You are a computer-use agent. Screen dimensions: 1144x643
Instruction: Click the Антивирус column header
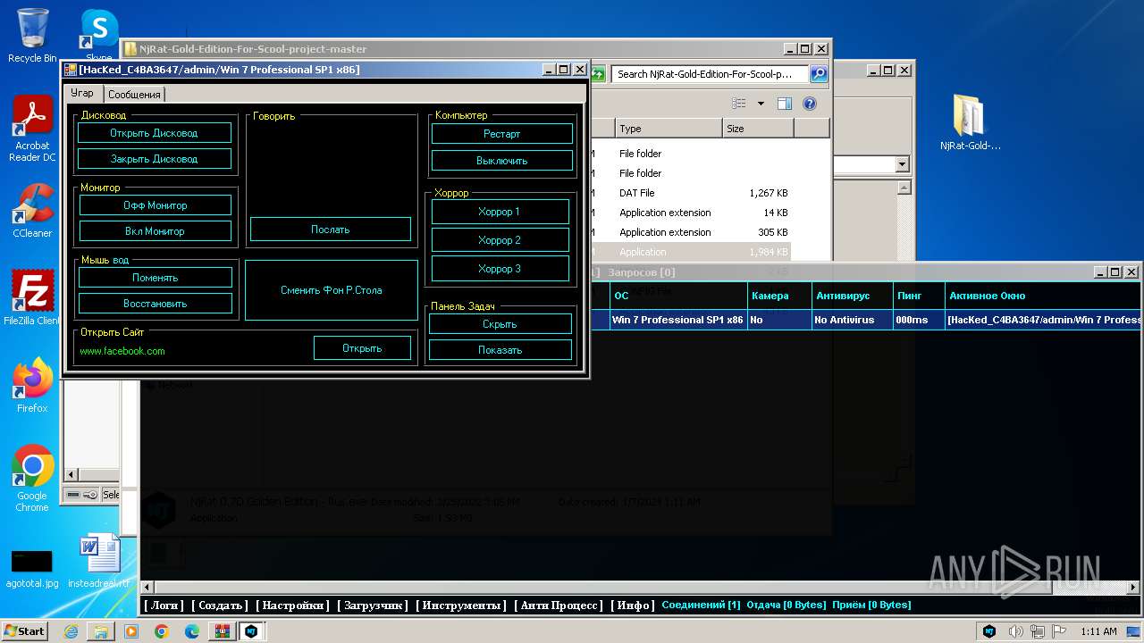[852, 296]
